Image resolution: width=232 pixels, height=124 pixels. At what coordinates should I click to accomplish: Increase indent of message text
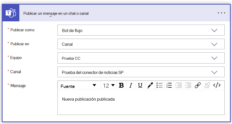179,85
